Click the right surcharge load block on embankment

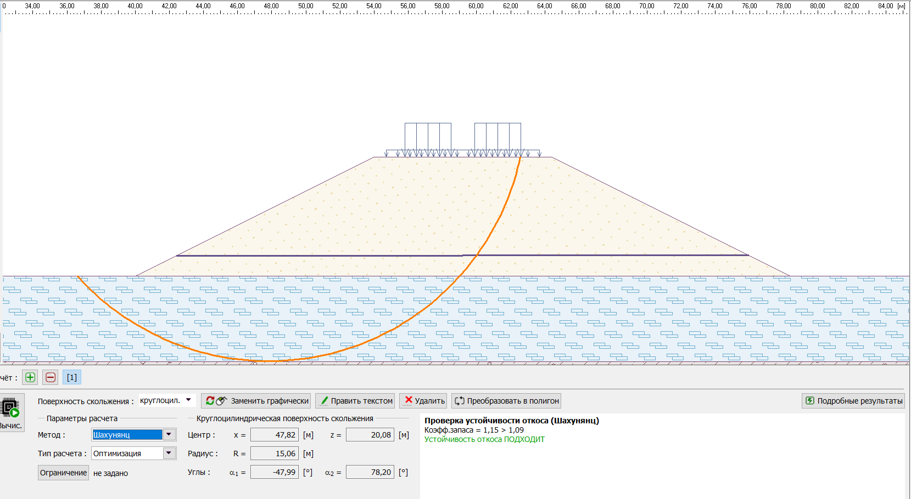click(498, 140)
